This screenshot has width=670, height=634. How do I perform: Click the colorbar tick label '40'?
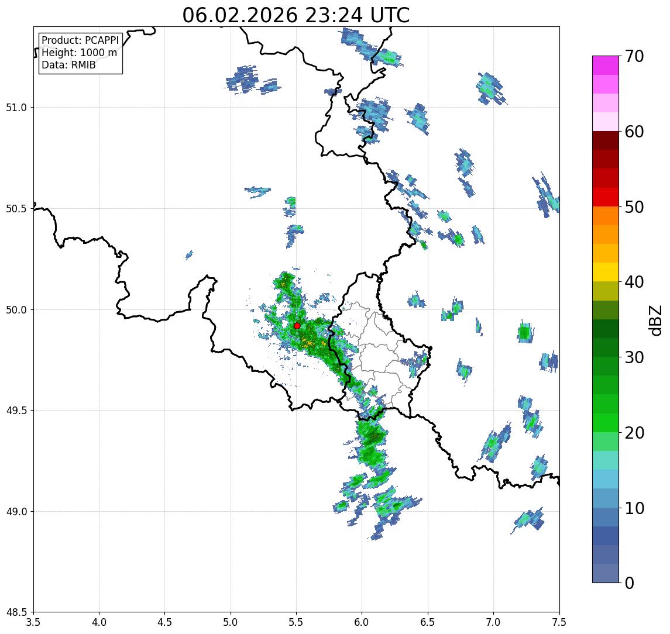634,281
